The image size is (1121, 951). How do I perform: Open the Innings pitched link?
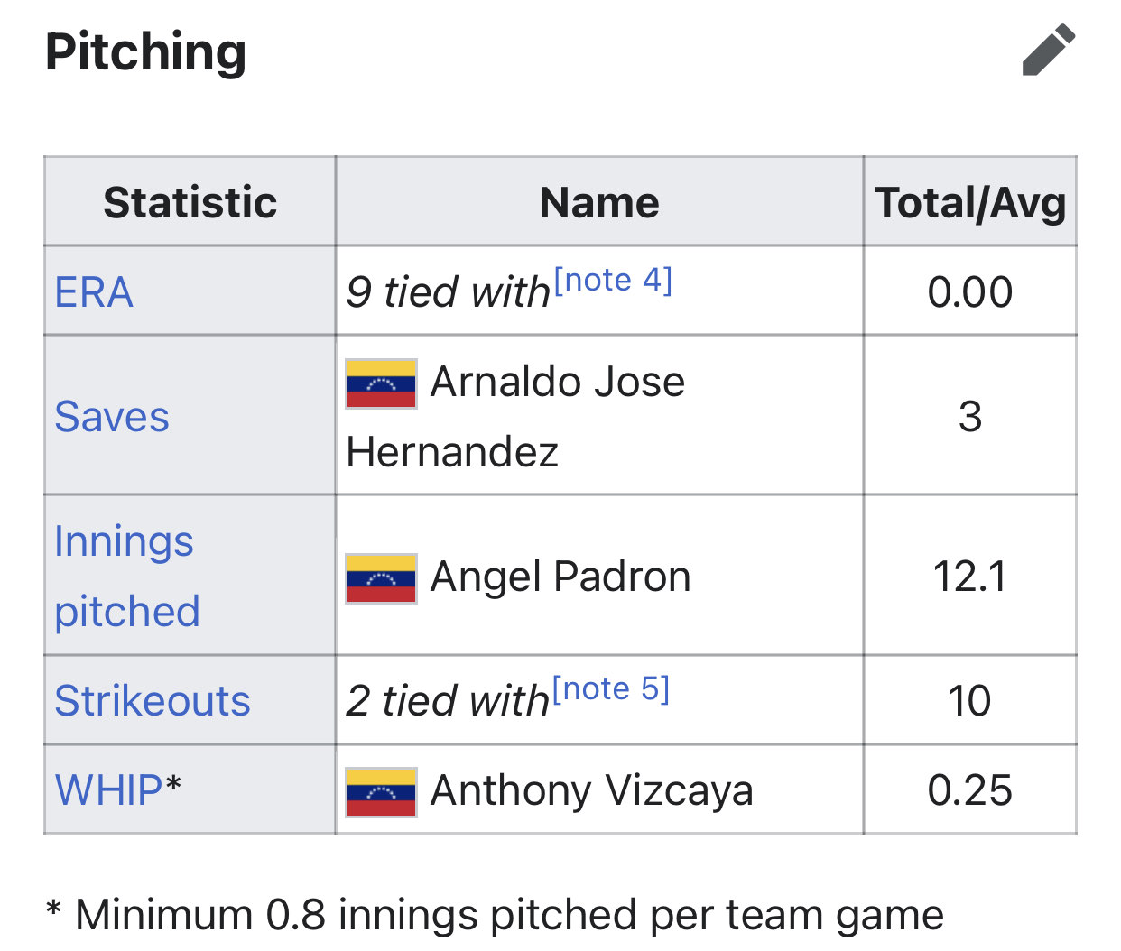click(x=125, y=576)
